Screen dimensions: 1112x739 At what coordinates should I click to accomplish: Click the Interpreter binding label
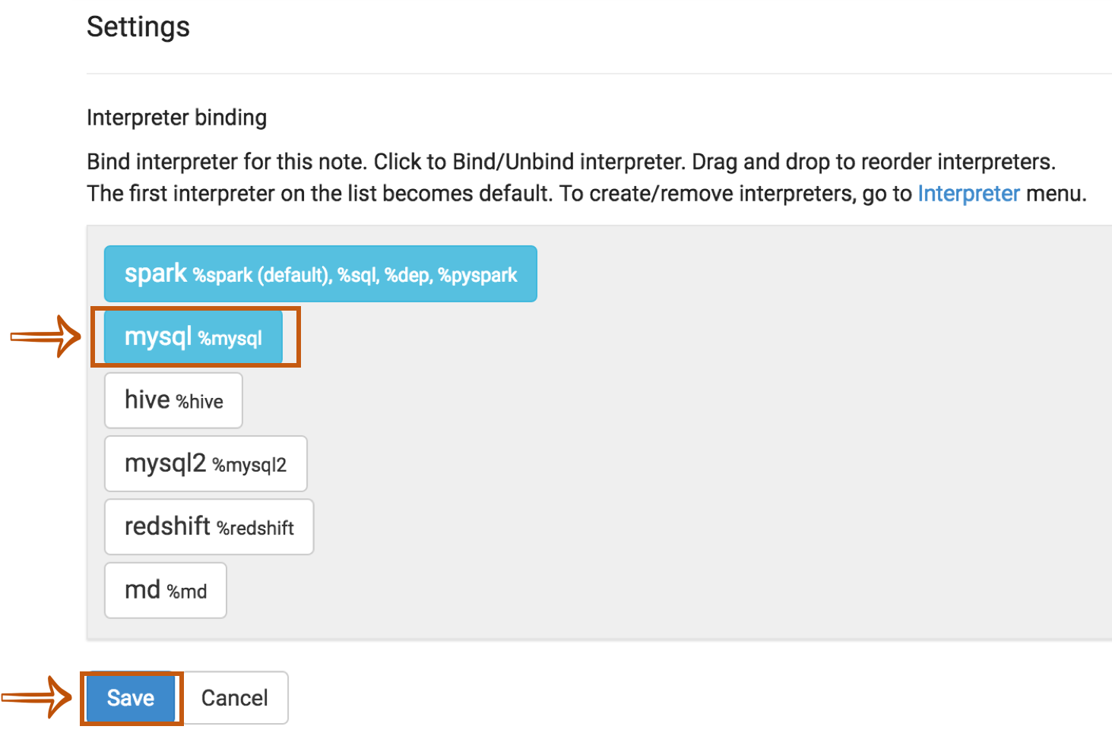(x=176, y=118)
